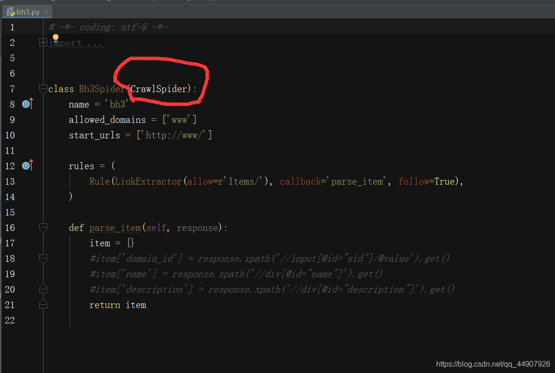Open the bh3.py editor tab

click(27, 12)
